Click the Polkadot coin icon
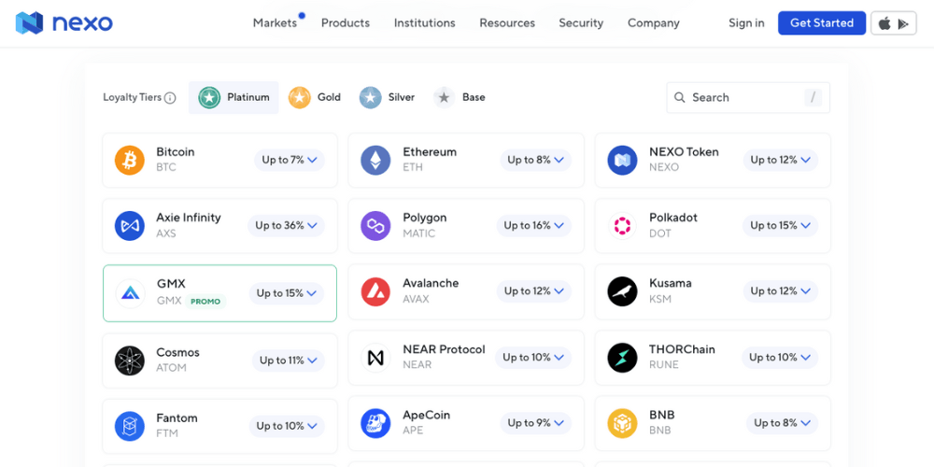The image size is (934, 467). pyautogui.click(x=622, y=225)
